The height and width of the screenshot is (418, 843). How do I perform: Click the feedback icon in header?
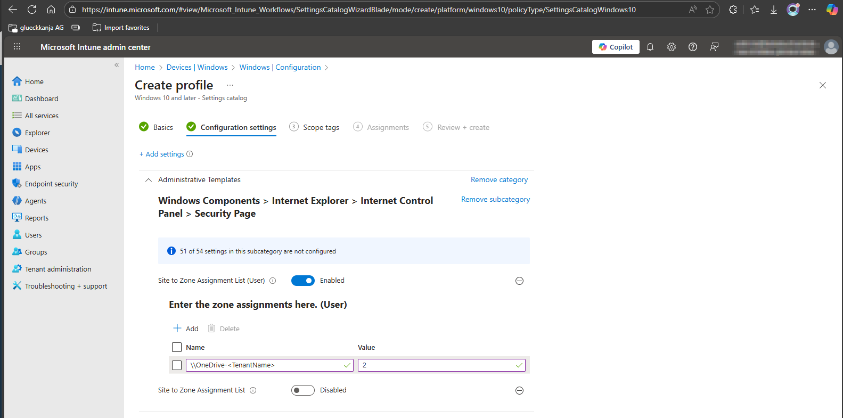714,47
